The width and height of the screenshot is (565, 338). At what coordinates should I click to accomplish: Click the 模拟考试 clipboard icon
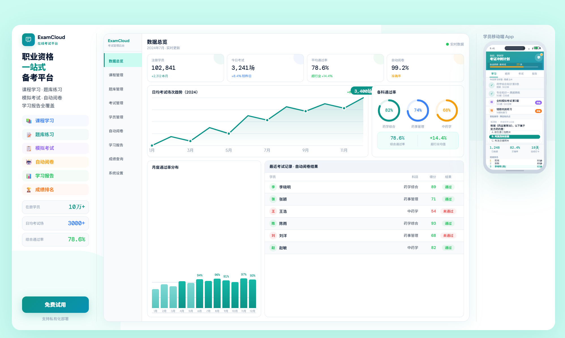point(29,148)
